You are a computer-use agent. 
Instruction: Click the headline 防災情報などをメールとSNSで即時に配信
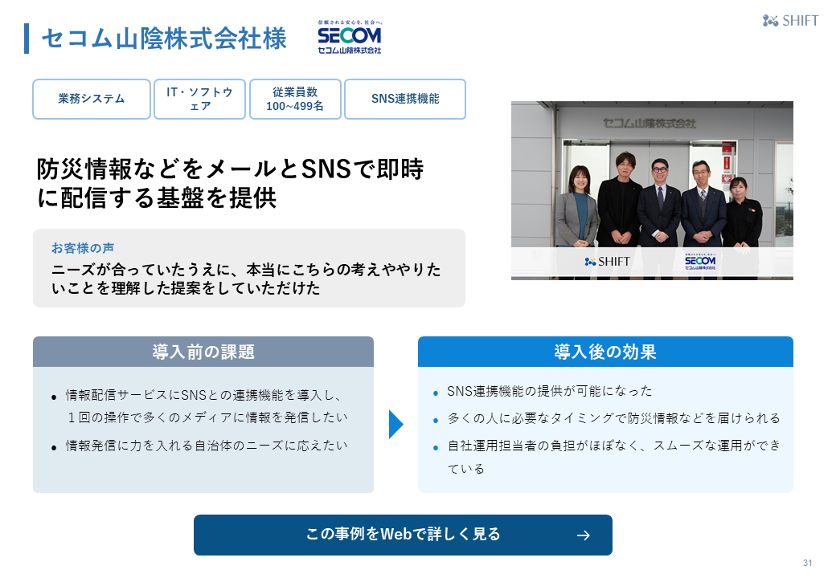click(231, 184)
